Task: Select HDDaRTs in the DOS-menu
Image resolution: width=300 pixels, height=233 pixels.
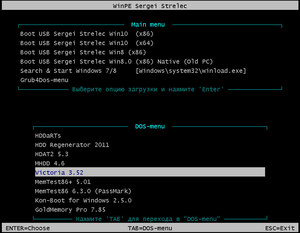Action: [48, 136]
